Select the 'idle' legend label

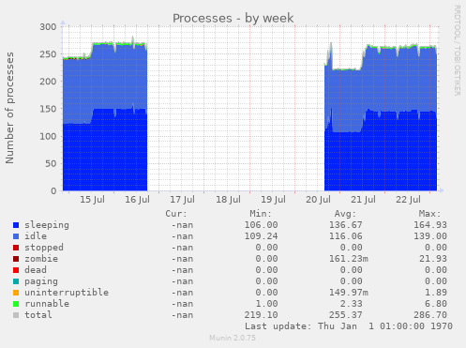(36, 236)
